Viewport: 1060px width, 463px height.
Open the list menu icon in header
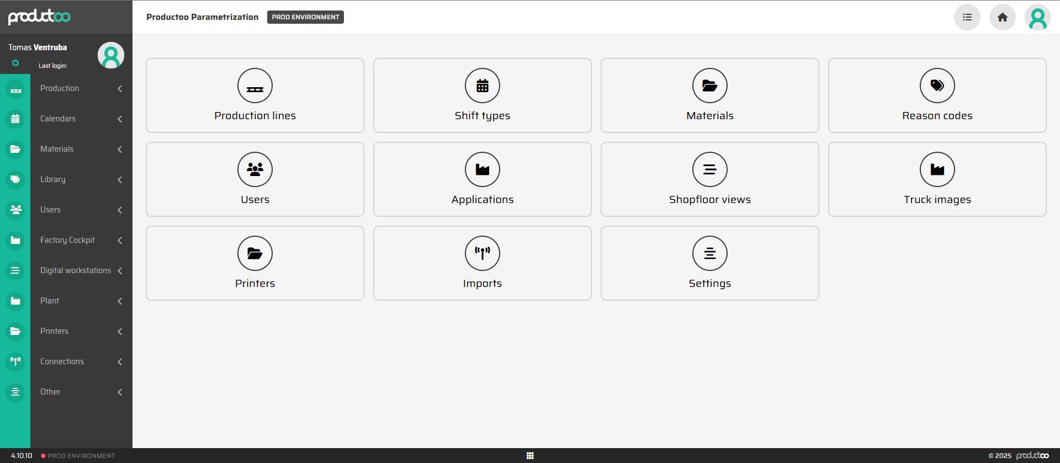point(967,17)
